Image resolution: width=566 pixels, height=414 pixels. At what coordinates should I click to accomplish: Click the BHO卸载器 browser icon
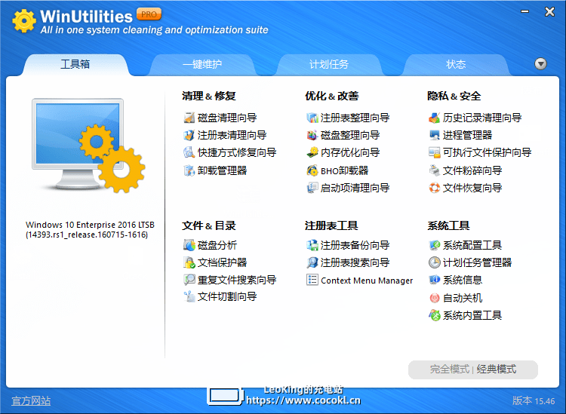point(312,170)
